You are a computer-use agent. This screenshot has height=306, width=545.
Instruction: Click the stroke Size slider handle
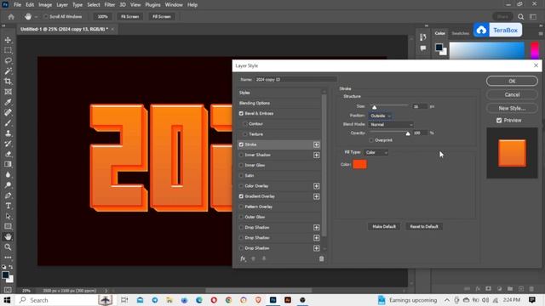375,107
